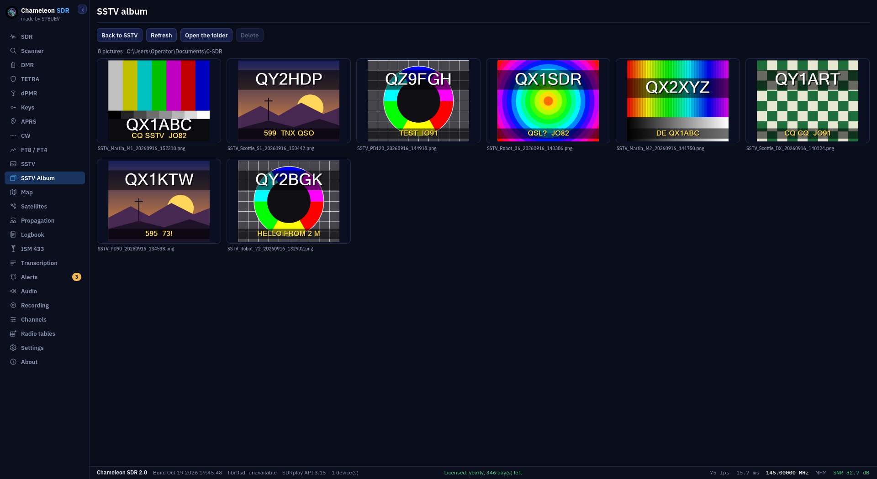Screen dimensions: 877x479
Task: Open the Alerts bell icon
Action: pyautogui.click(x=13, y=277)
